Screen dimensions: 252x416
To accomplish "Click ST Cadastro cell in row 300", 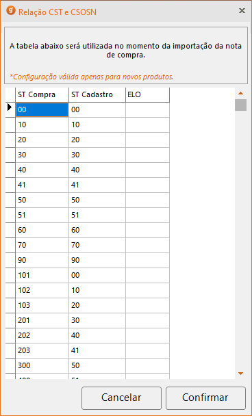I will [97, 366].
